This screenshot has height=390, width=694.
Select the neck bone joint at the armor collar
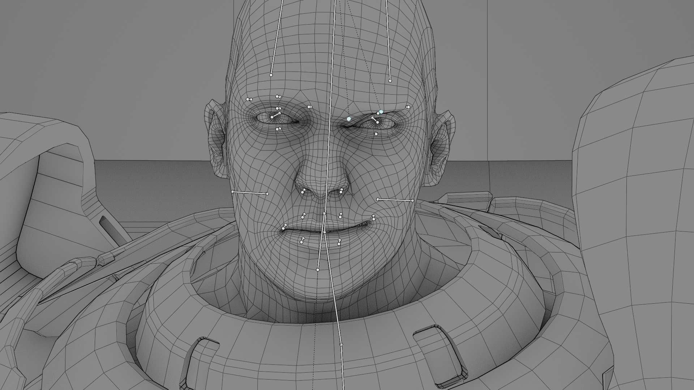(x=341, y=345)
